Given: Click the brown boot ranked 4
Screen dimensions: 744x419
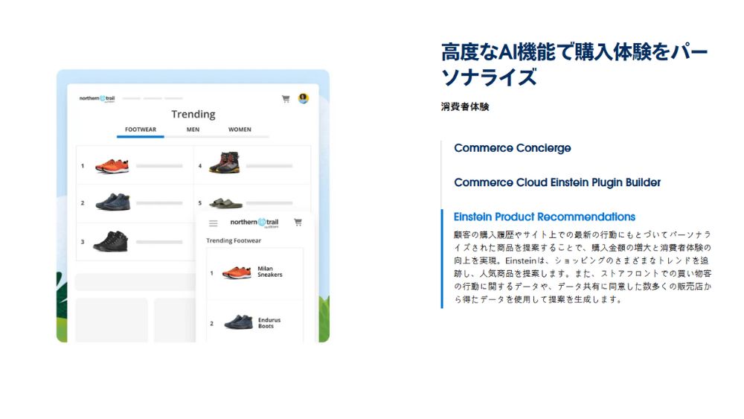Looking at the screenshot, I should tap(225, 163).
